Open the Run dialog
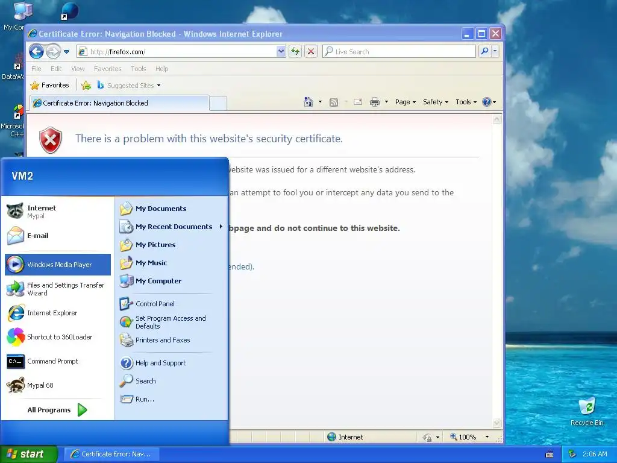The height and width of the screenshot is (463, 617). (x=172, y=399)
